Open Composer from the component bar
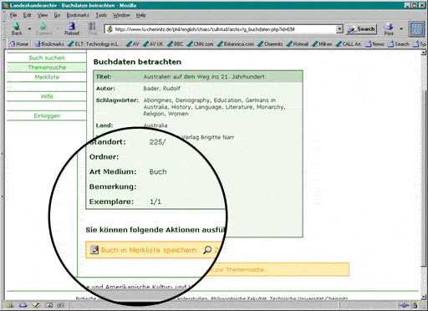The width and height of the screenshot is (428, 311). point(36,305)
